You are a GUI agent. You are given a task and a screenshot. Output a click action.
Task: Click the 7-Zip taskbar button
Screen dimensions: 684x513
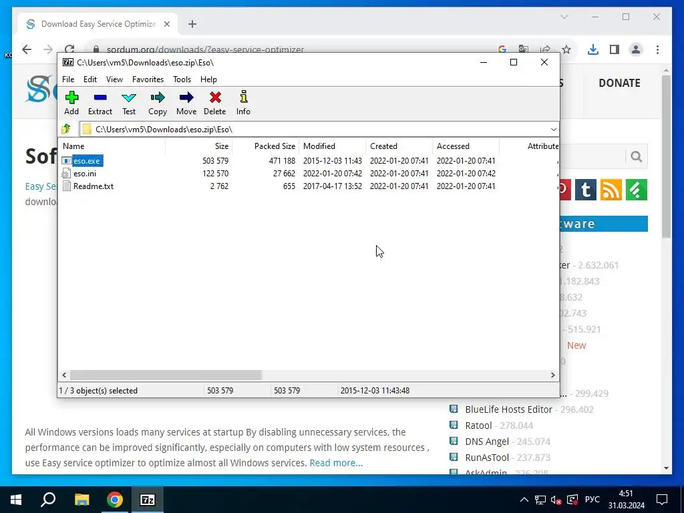pyautogui.click(x=148, y=500)
